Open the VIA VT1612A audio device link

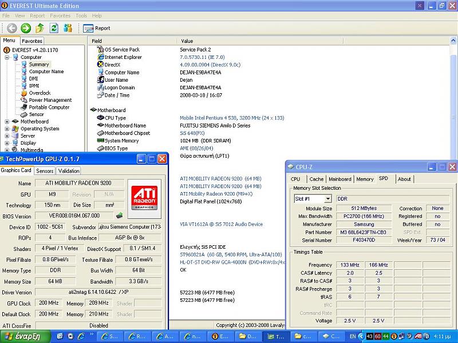(221, 224)
